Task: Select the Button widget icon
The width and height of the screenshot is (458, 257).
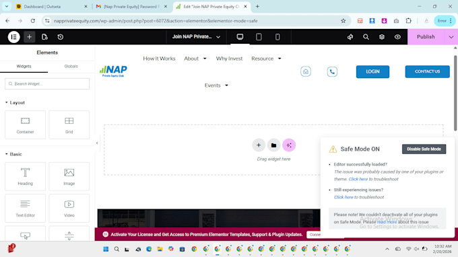Action: [25, 235]
